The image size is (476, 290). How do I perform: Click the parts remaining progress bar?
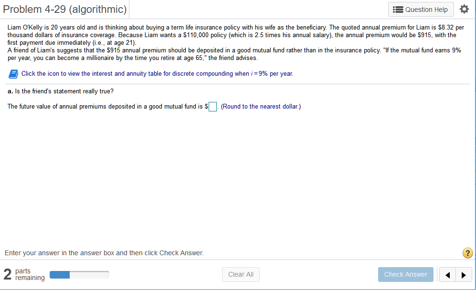(79, 275)
